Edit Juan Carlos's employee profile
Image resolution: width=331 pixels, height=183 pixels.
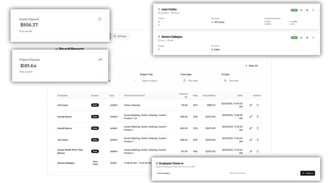coord(307,10)
